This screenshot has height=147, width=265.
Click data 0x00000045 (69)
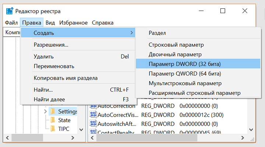click(200, 132)
